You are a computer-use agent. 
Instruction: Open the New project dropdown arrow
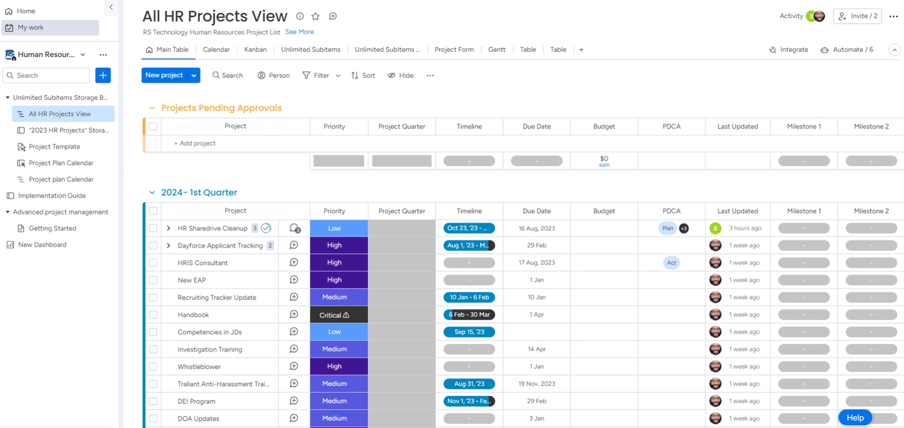(194, 75)
